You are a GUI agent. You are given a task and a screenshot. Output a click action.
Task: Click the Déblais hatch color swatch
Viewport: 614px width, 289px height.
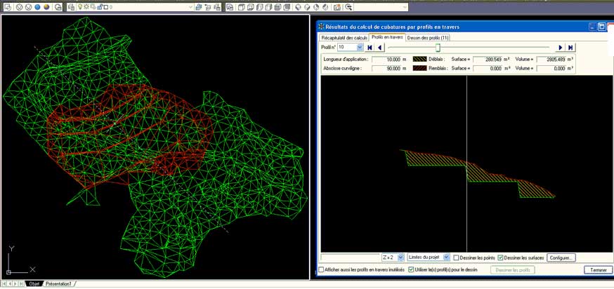tap(419, 60)
